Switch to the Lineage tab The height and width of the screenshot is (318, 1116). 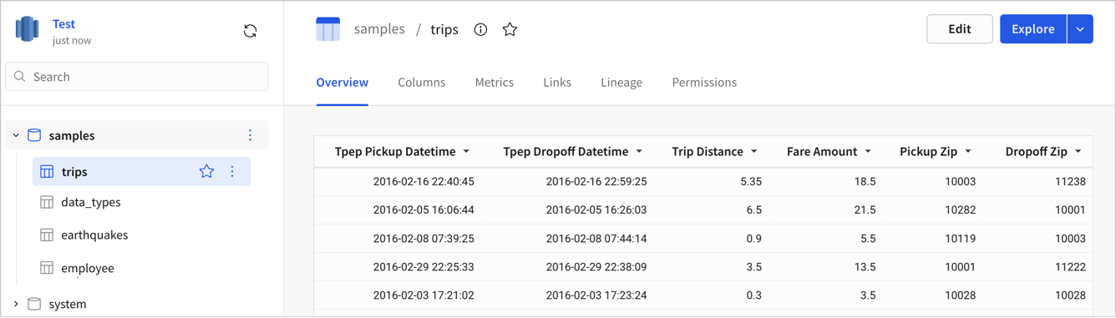pyautogui.click(x=621, y=83)
